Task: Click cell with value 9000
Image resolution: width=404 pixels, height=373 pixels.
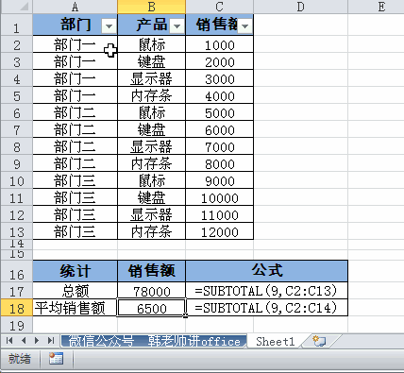Action: click(x=220, y=180)
